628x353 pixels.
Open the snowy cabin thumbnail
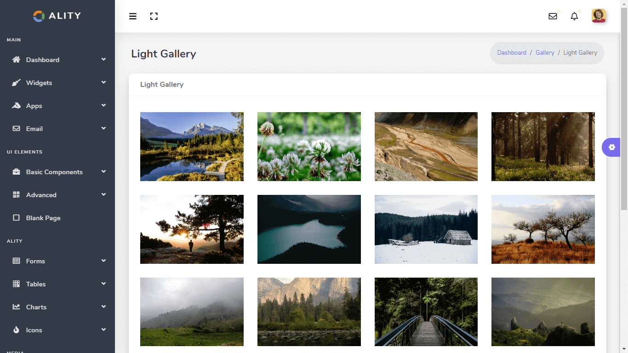point(426,229)
